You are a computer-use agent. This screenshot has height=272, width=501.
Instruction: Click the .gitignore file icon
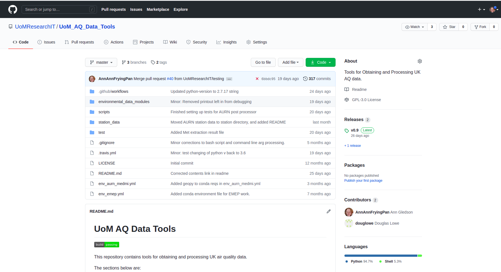92,143
